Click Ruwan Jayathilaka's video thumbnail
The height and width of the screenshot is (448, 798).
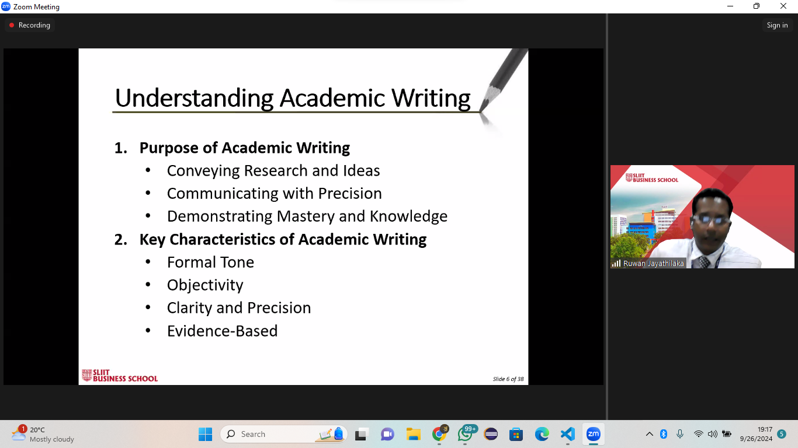coord(702,216)
